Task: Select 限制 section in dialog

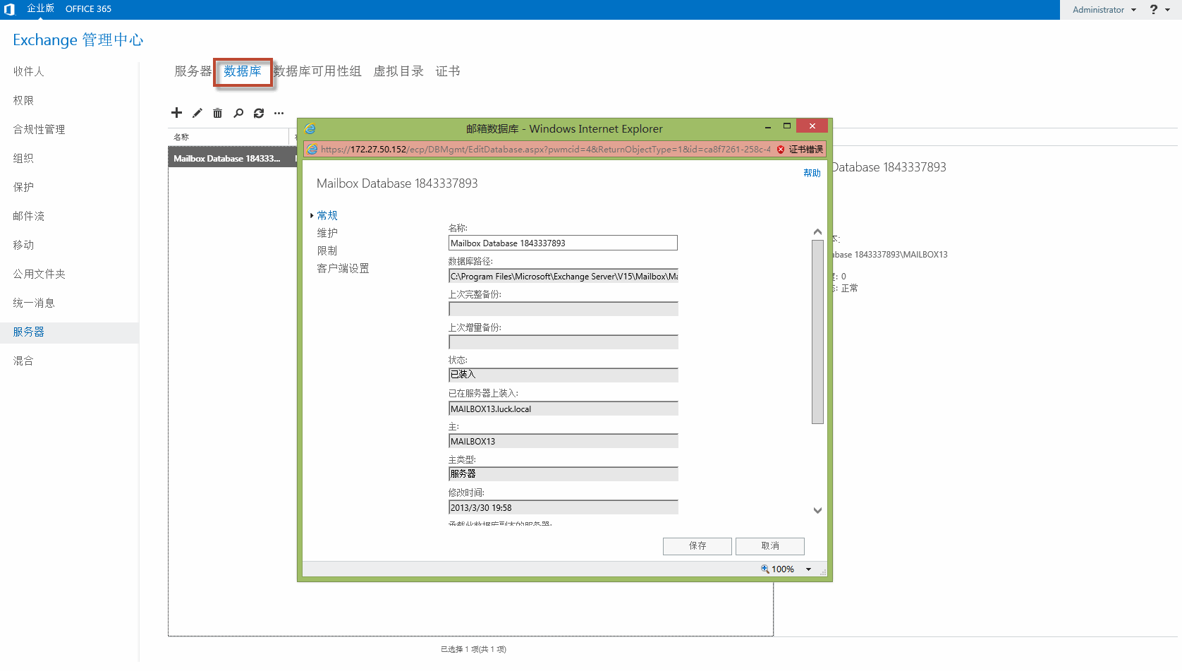Action: click(x=327, y=250)
